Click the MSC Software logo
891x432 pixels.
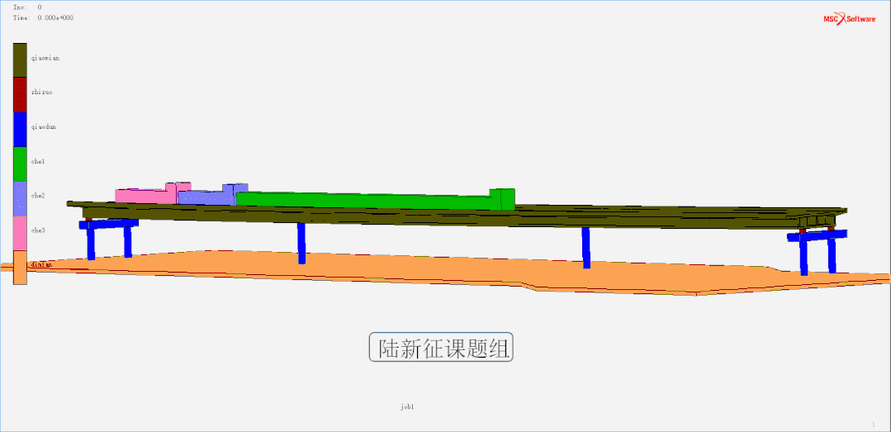pyautogui.click(x=848, y=18)
